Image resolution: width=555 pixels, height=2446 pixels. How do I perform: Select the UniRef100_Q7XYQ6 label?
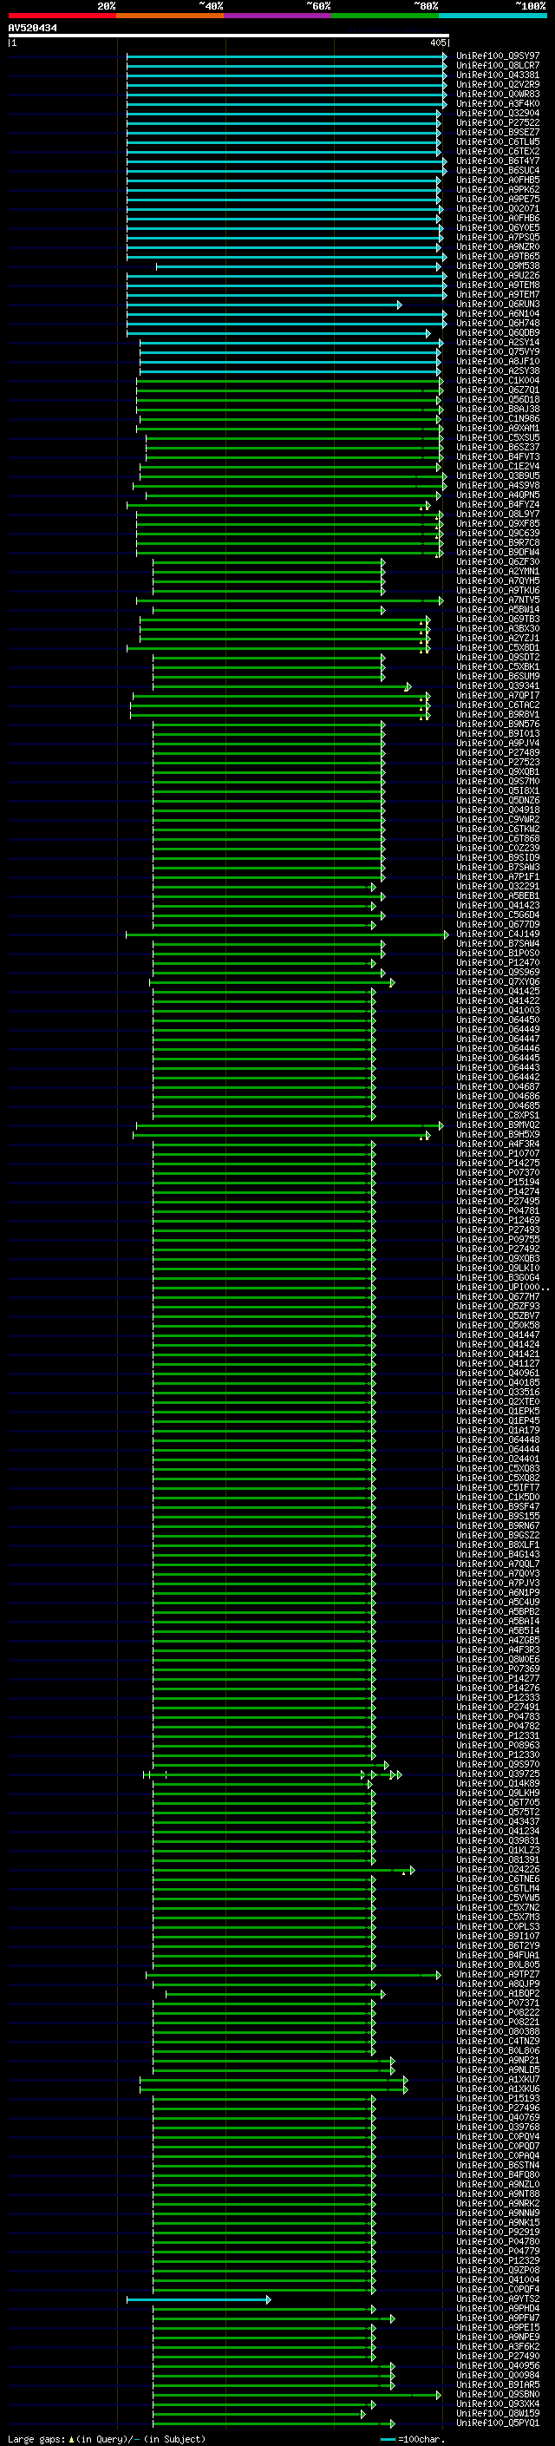tap(498, 982)
